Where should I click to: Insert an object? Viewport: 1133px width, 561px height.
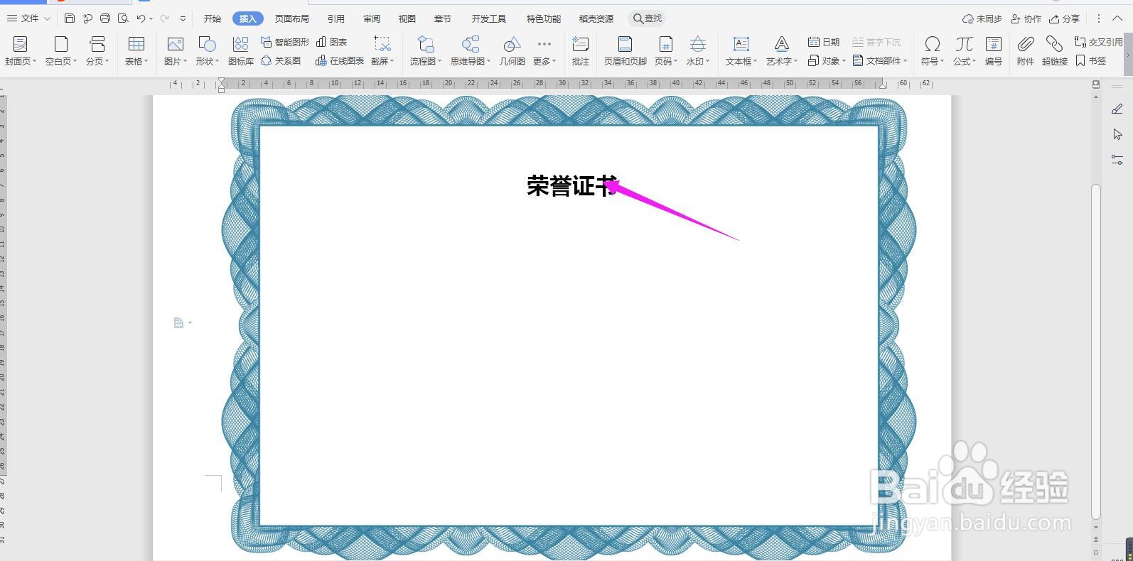pos(827,61)
